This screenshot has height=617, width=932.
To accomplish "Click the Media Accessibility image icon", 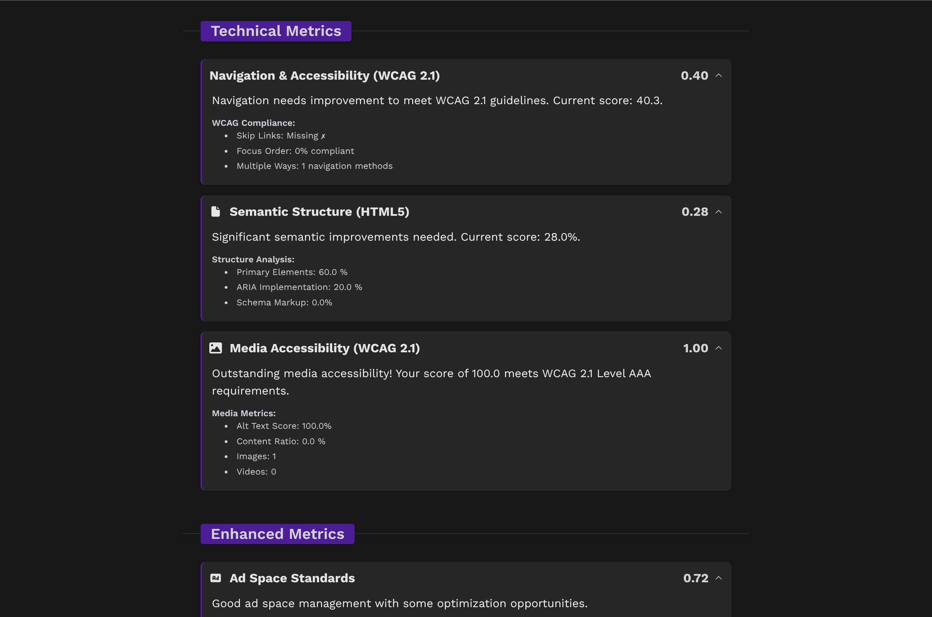I will click(x=216, y=348).
